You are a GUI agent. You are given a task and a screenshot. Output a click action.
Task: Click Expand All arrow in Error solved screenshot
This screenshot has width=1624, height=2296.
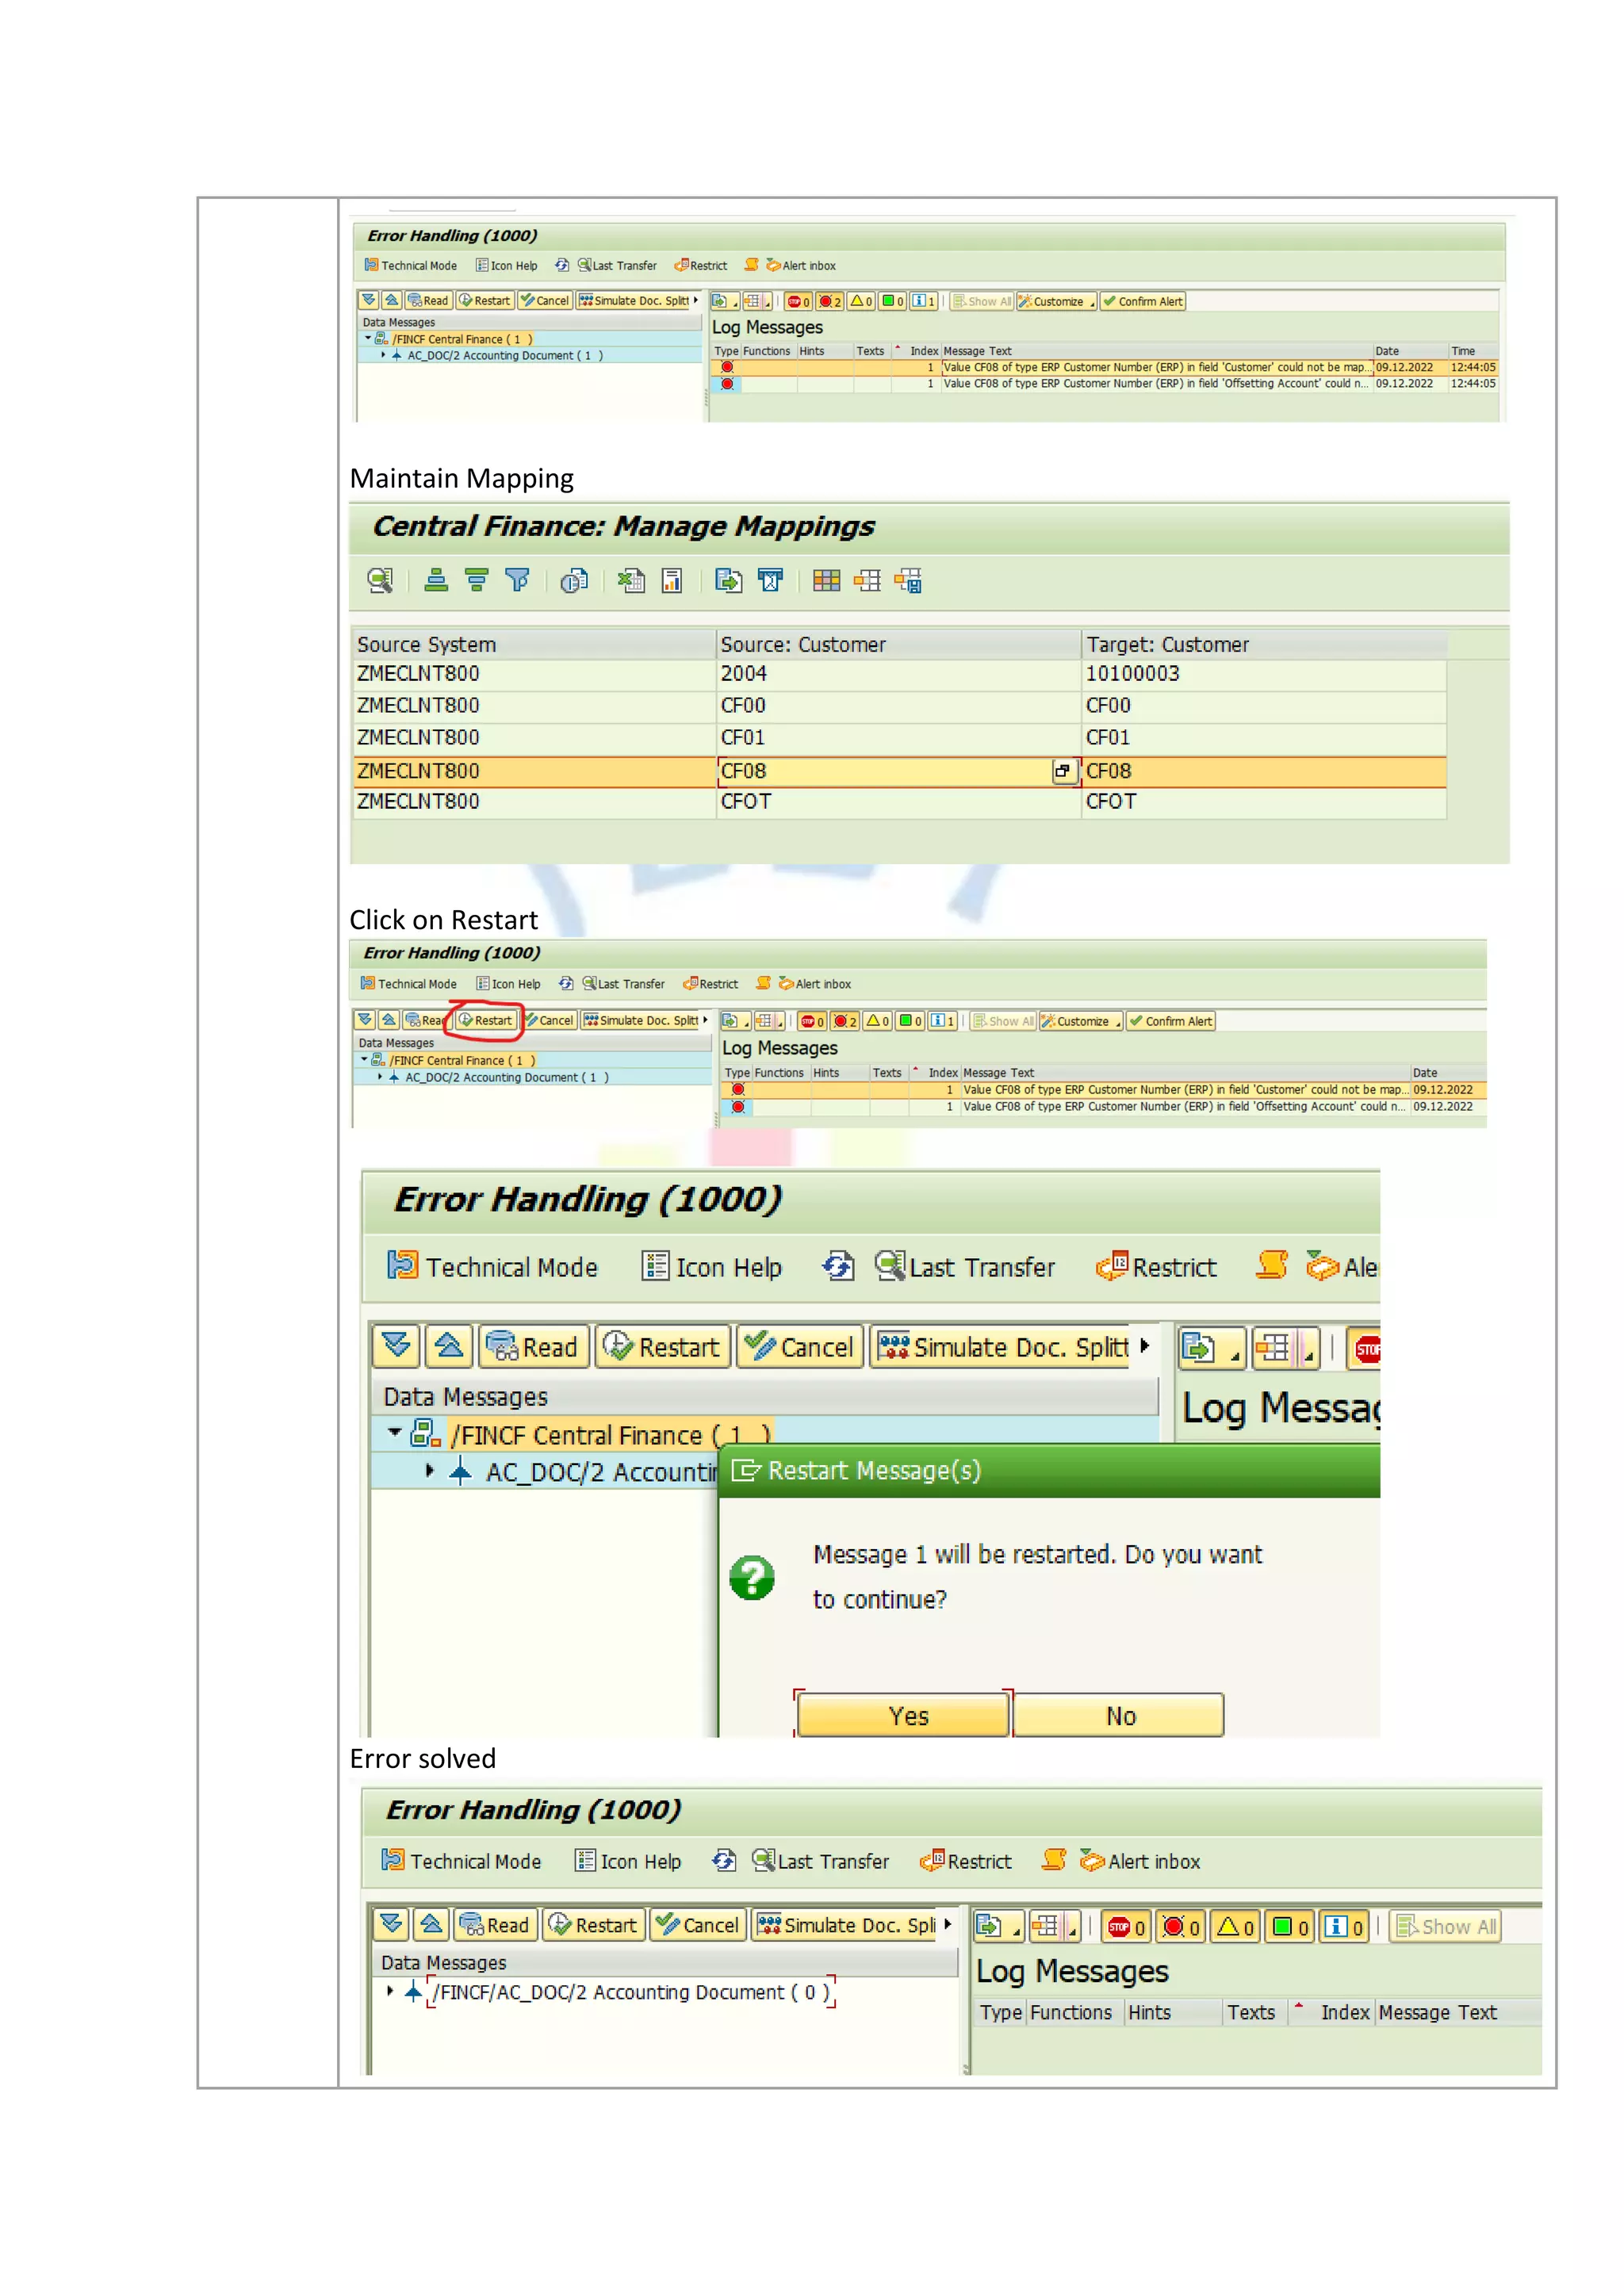click(392, 1924)
